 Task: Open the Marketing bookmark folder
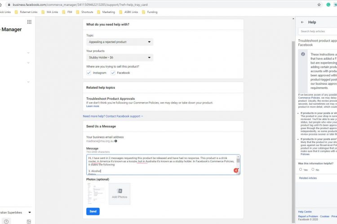coord(106,12)
